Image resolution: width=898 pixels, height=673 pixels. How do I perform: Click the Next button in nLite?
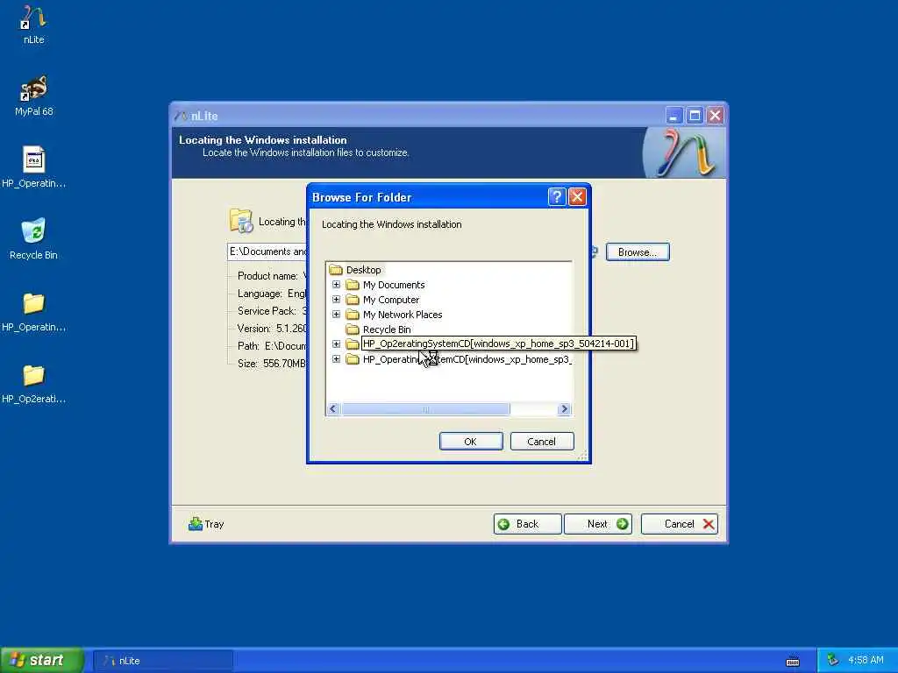[x=598, y=524]
